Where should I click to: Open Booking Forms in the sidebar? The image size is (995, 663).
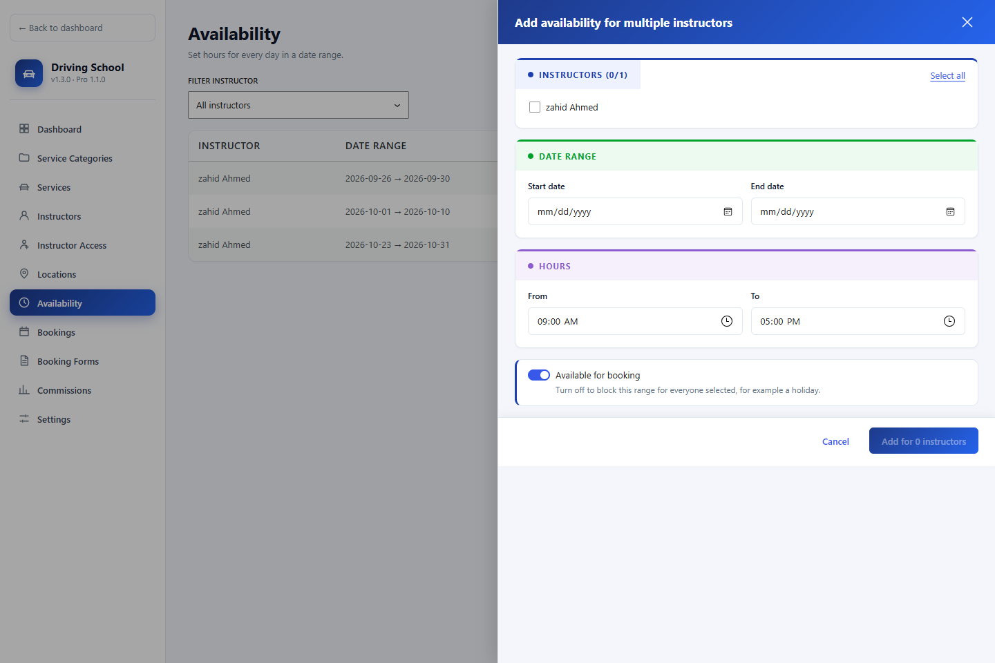coord(82,361)
